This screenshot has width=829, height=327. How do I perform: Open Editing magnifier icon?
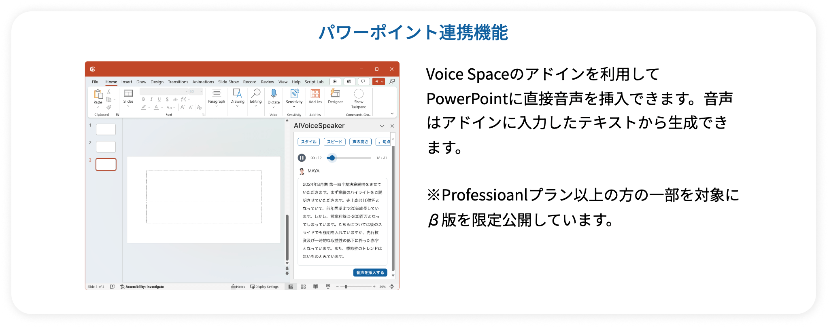[x=256, y=93]
